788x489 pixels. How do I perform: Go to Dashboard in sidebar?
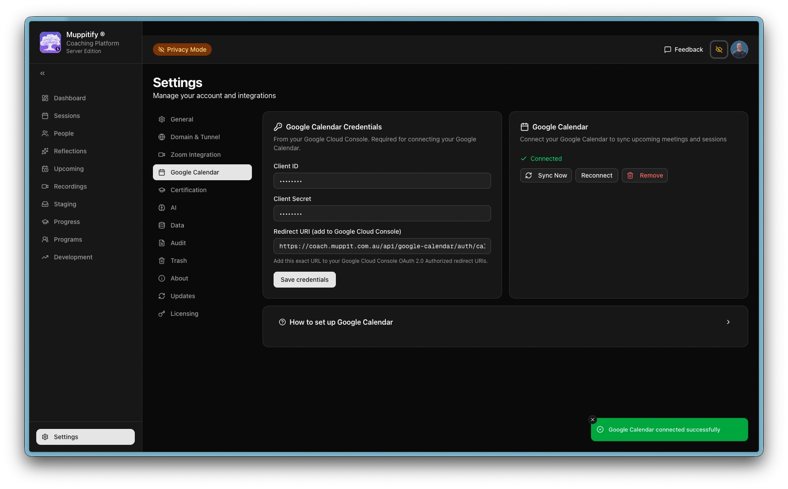[x=69, y=98]
